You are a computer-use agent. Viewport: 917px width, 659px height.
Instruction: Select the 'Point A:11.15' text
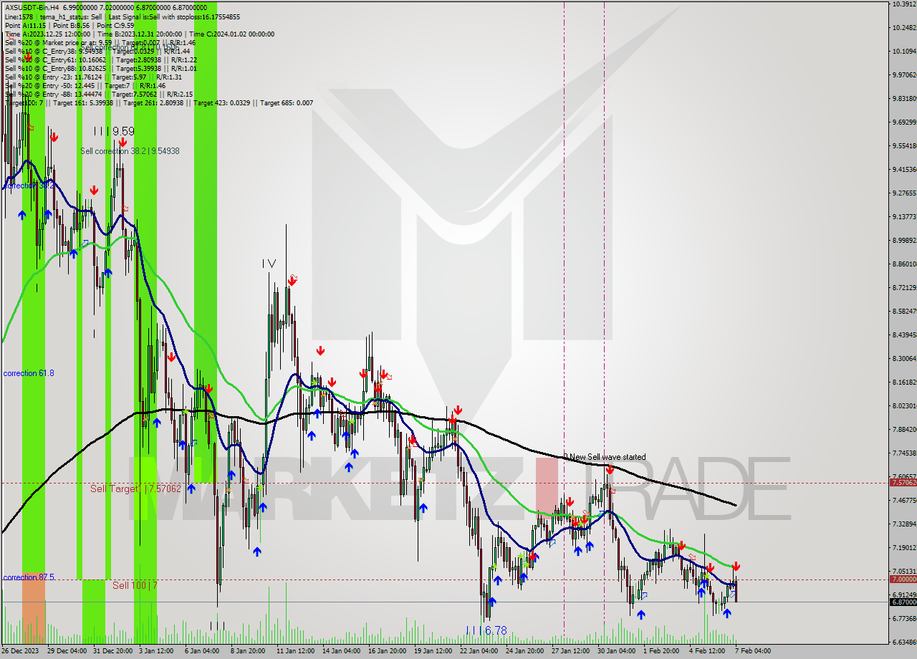[25, 25]
